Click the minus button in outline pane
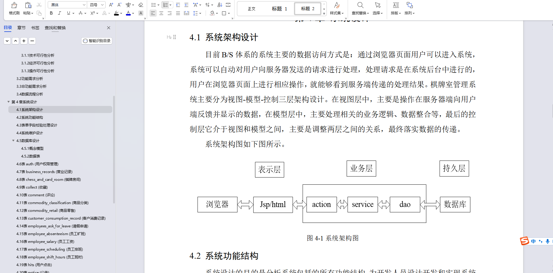Viewport: 553px width, 273px height. point(32,41)
